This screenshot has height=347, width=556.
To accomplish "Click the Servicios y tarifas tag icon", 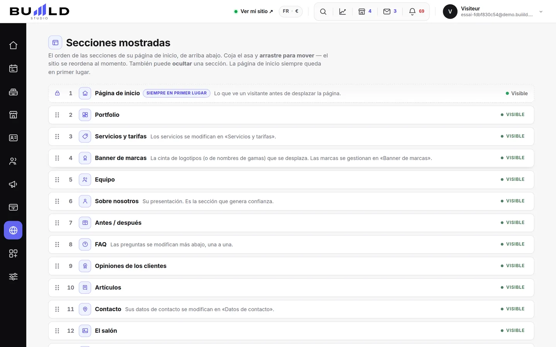I will pos(85,136).
